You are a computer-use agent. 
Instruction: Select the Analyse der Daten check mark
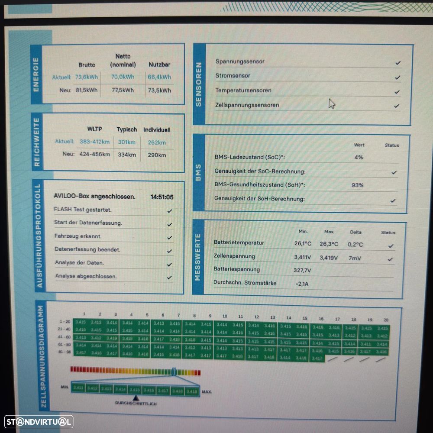[x=170, y=264]
